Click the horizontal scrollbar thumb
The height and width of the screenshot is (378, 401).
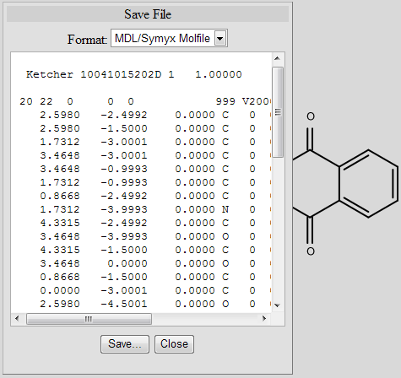(x=89, y=319)
